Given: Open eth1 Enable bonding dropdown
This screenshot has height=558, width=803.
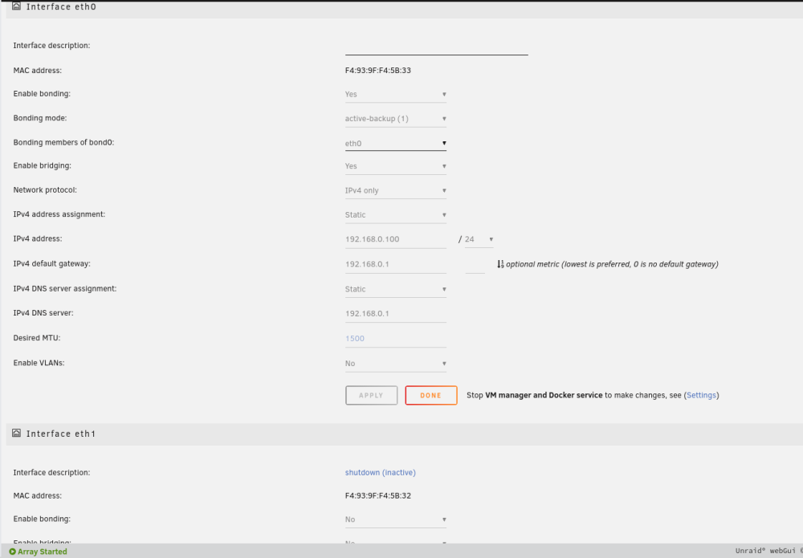Looking at the screenshot, I should click(395, 519).
